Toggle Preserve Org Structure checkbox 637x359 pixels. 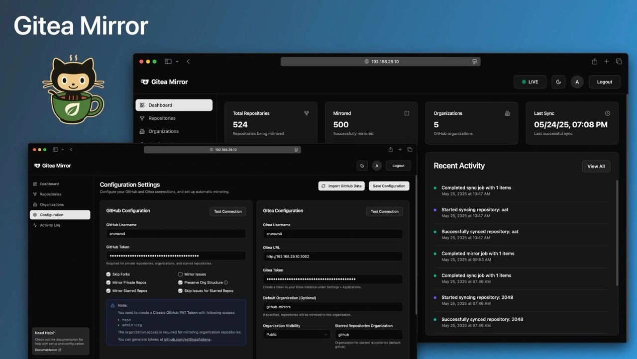[x=180, y=282]
